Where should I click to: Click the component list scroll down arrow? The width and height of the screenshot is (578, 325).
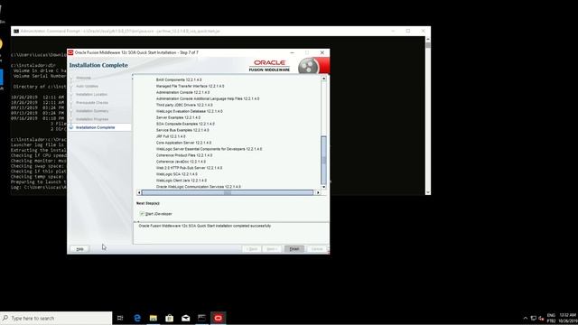point(323,187)
